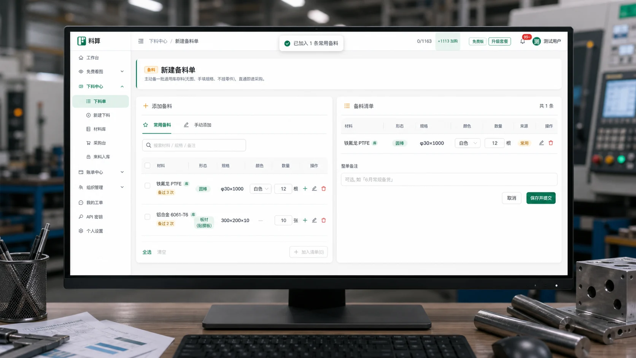The width and height of the screenshot is (636, 358).
Task: Click the 常用 source tag in 备料清单
Action: [525, 143]
